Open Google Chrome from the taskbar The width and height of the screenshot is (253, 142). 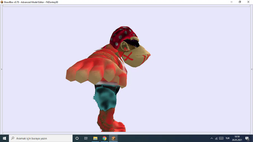click(104, 138)
